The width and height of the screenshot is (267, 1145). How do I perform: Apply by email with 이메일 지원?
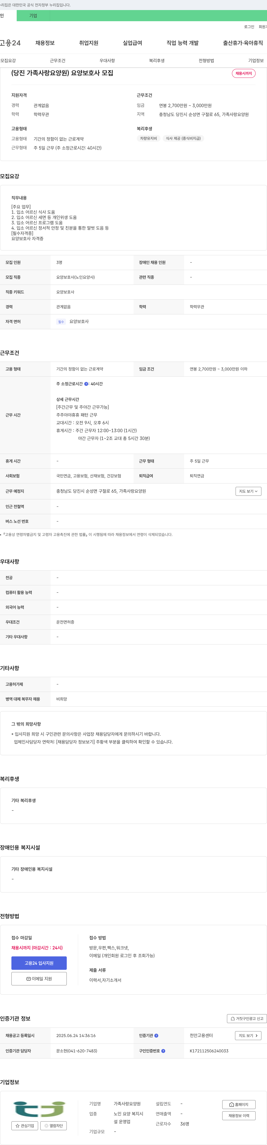point(39,978)
